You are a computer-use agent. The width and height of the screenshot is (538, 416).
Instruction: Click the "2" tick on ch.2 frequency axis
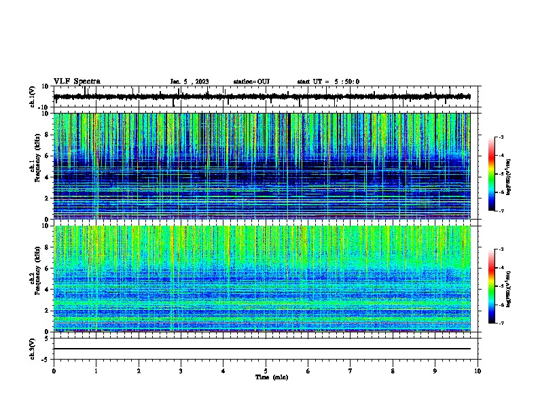coord(47,311)
